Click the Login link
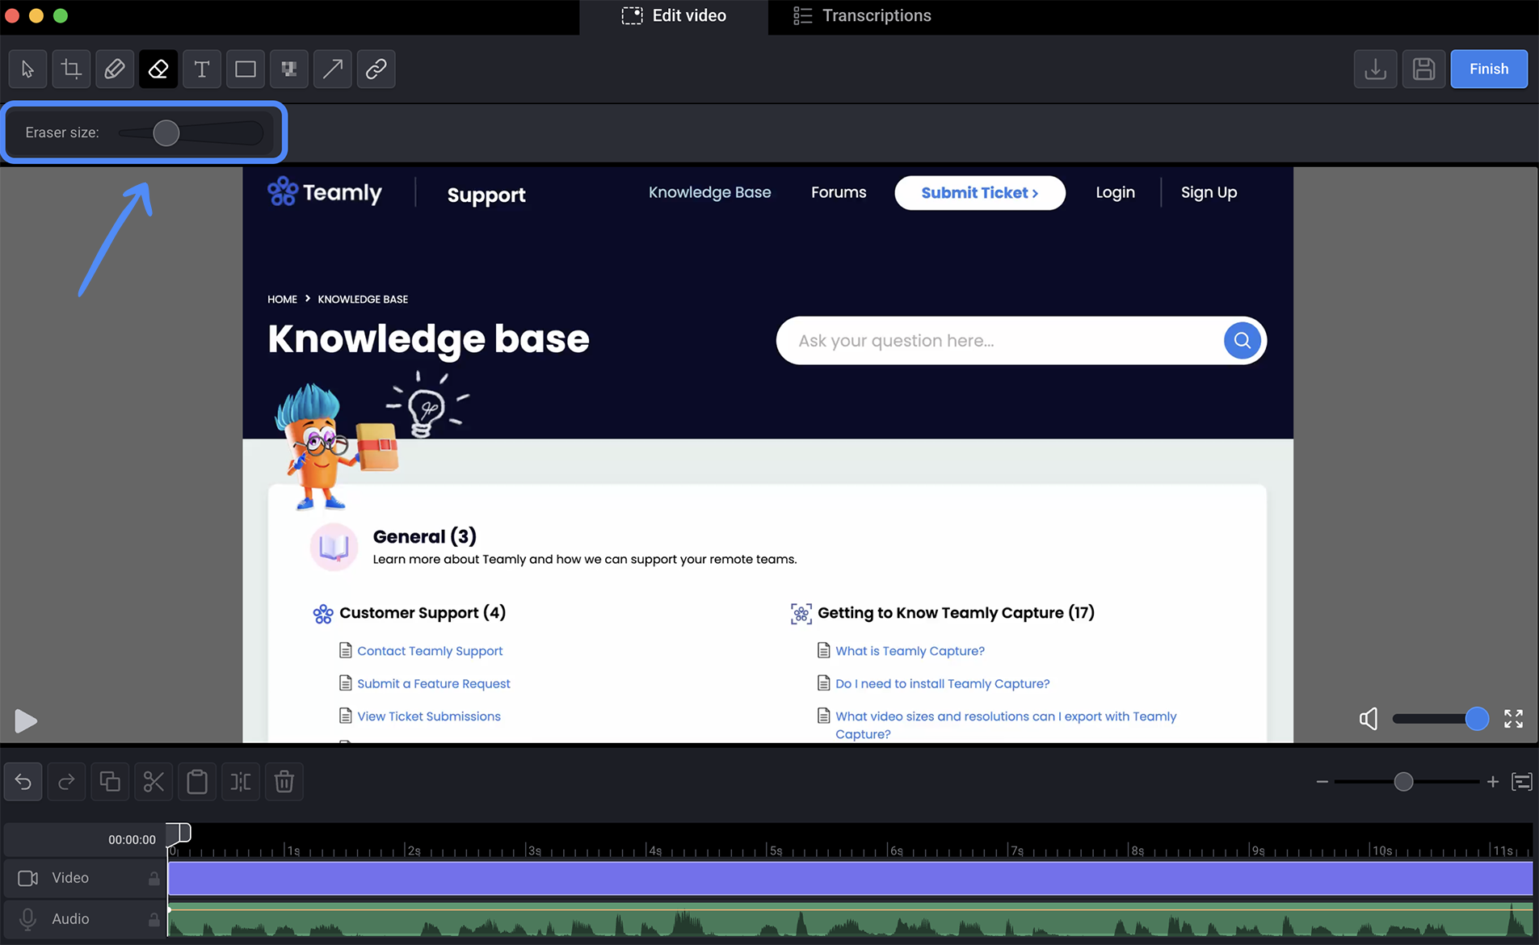This screenshot has width=1539, height=945. [x=1115, y=192]
